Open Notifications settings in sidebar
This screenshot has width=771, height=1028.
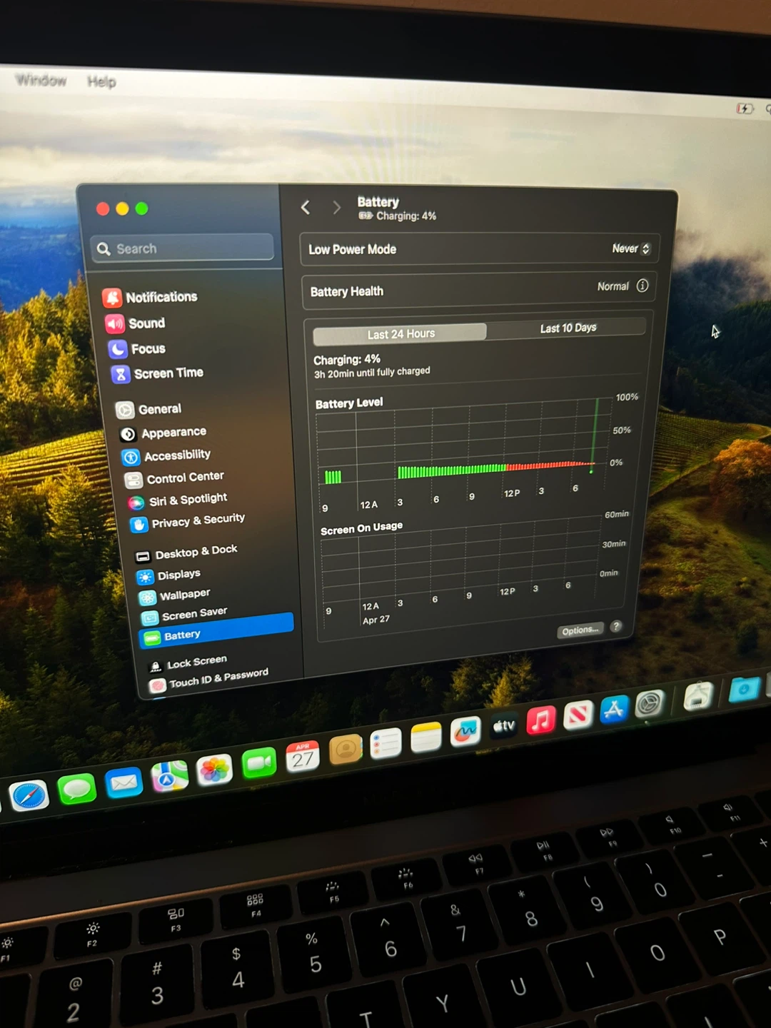click(151, 297)
